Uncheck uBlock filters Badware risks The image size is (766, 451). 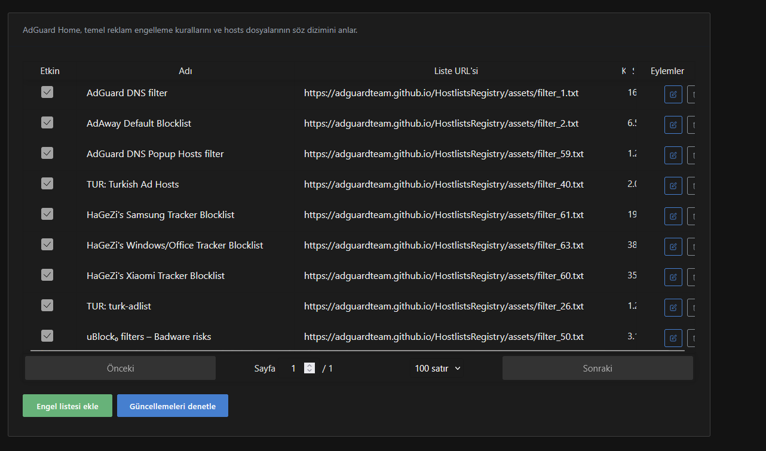(x=47, y=336)
